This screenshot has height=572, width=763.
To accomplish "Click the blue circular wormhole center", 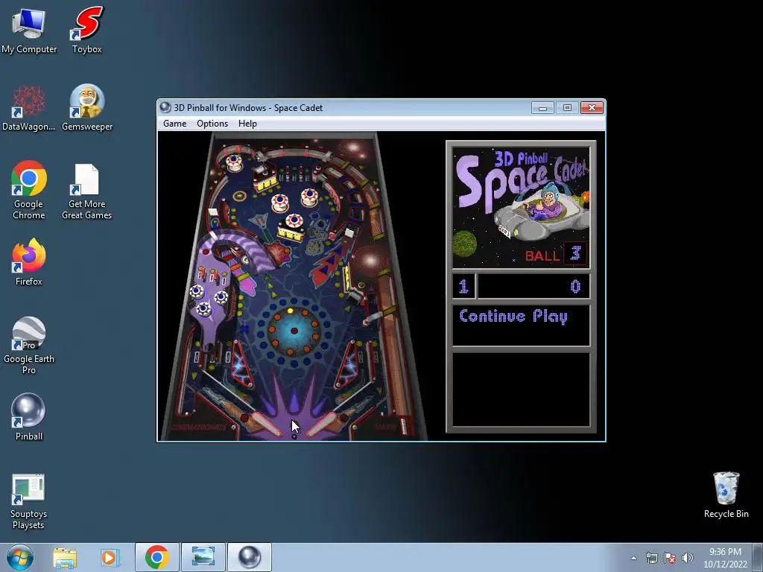I will [294, 331].
